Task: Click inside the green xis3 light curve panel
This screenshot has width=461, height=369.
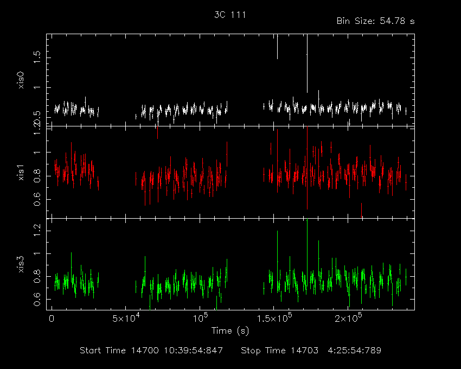Action: [x=230, y=264]
